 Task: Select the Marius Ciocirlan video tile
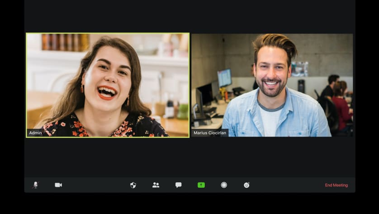pyautogui.click(x=272, y=85)
